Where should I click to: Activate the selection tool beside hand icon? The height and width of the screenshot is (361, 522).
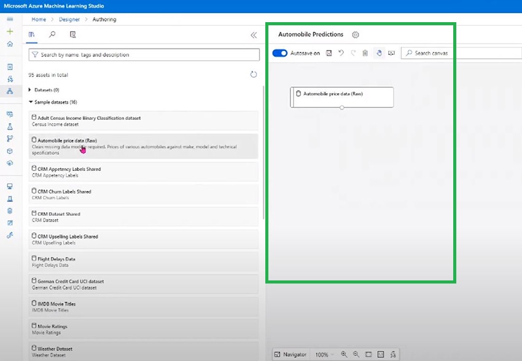click(392, 53)
